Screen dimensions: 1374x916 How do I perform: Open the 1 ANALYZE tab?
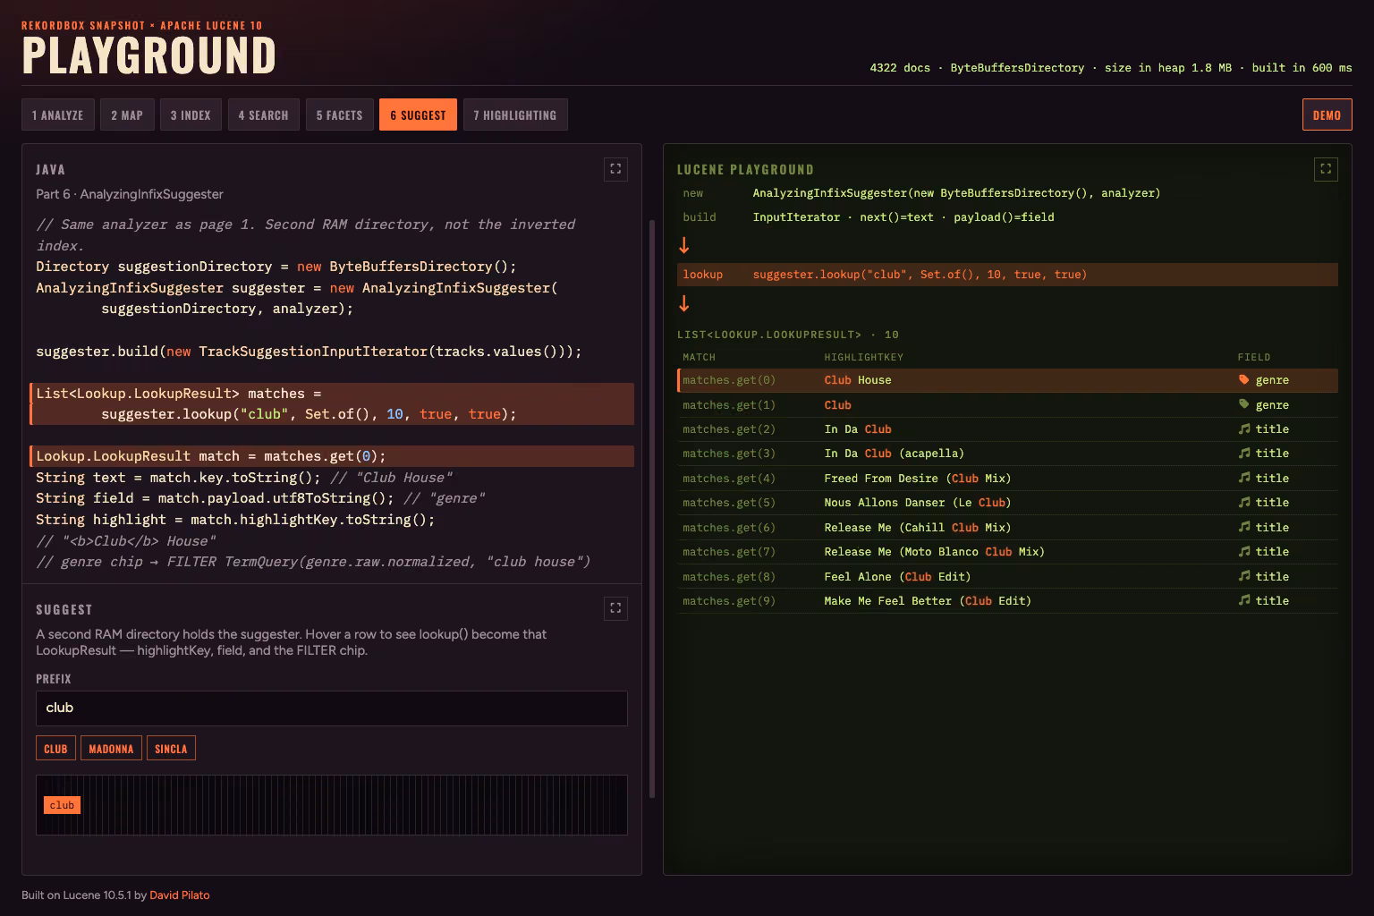58,114
